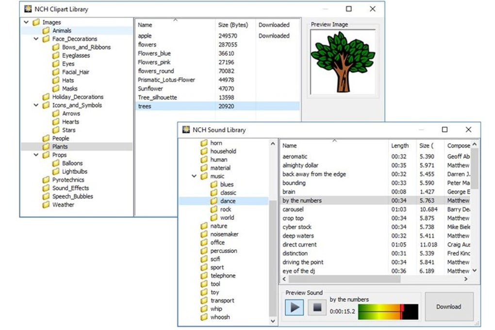This screenshot has width=495, height=330.
Task: Click the horizontal scrollbar right arrow
Action: coord(466,279)
